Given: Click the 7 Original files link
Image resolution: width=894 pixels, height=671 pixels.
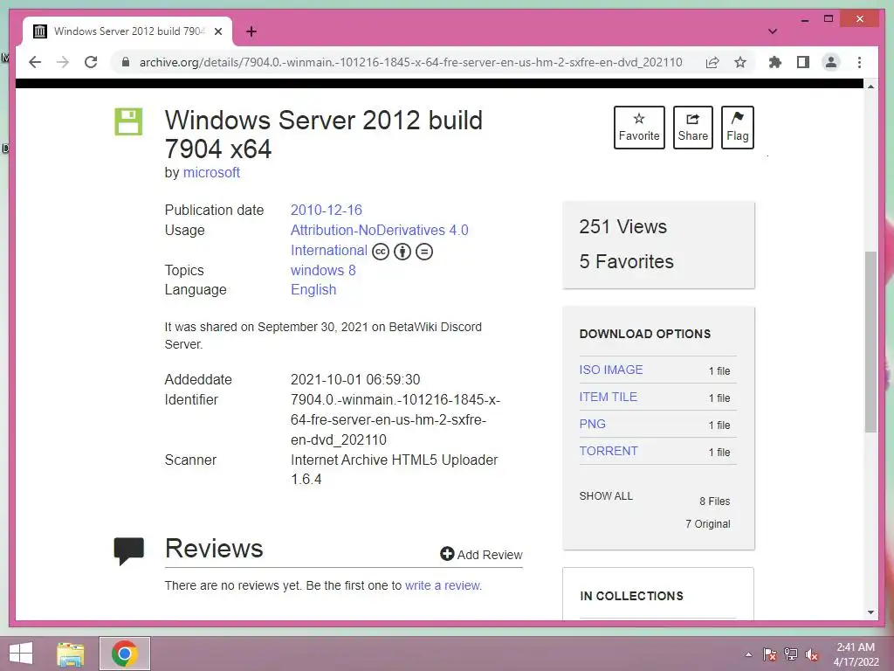Looking at the screenshot, I should [707, 524].
